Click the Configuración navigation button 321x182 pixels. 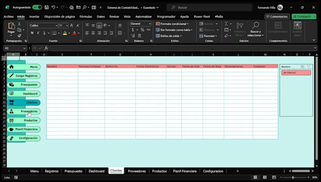tap(24, 138)
